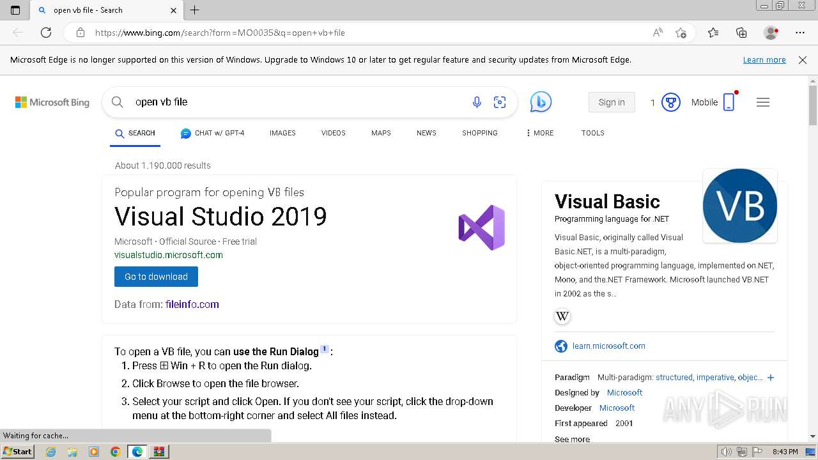
Task: Expand the MORE search categories menu
Action: click(x=540, y=133)
